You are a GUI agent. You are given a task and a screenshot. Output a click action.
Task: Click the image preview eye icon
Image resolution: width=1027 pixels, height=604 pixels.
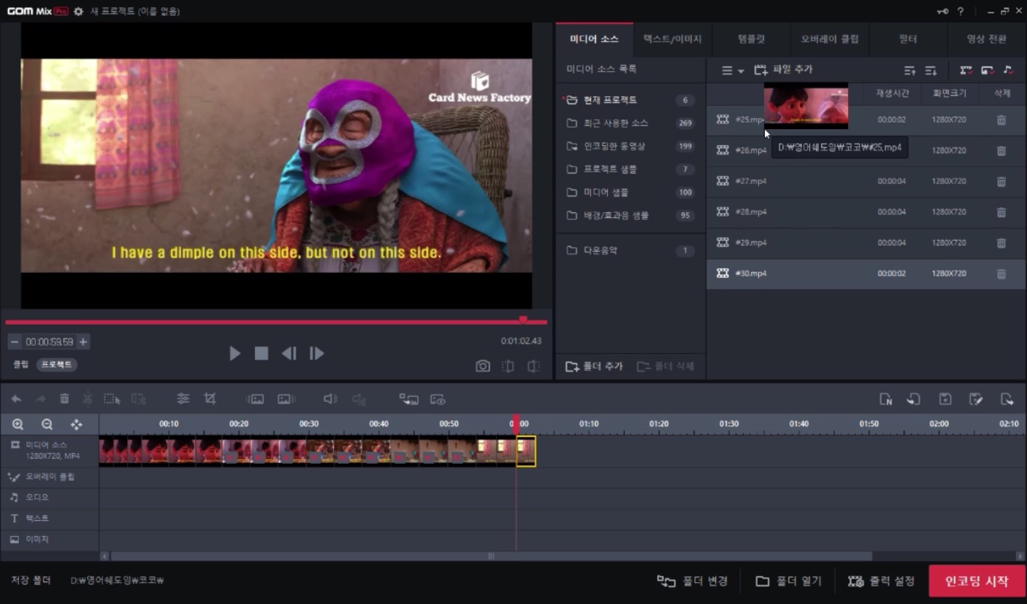point(438,399)
